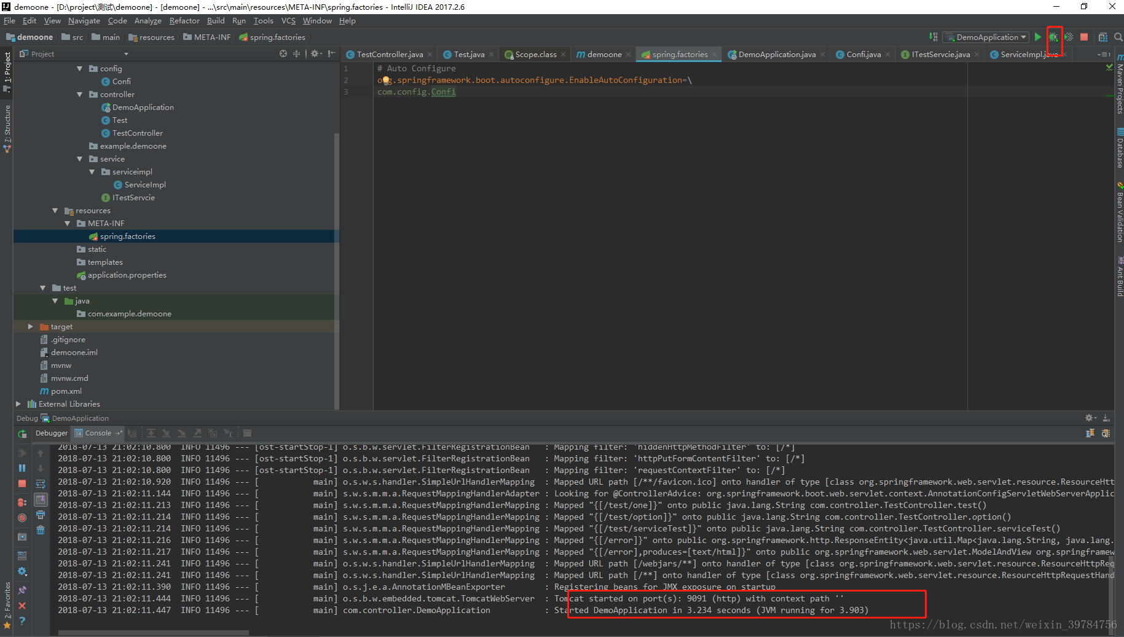The width and height of the screenshot is (1124, 637).
Task: Switch to DemoApplication.java tab
Action: pos(777,55)
